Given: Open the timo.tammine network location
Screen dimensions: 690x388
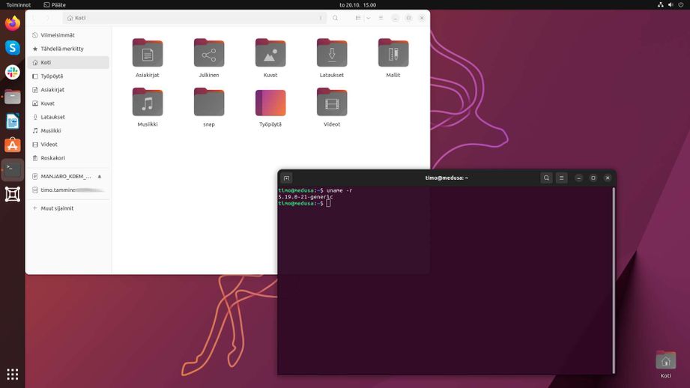Looking at the screenshot, I should click(68, 190).
